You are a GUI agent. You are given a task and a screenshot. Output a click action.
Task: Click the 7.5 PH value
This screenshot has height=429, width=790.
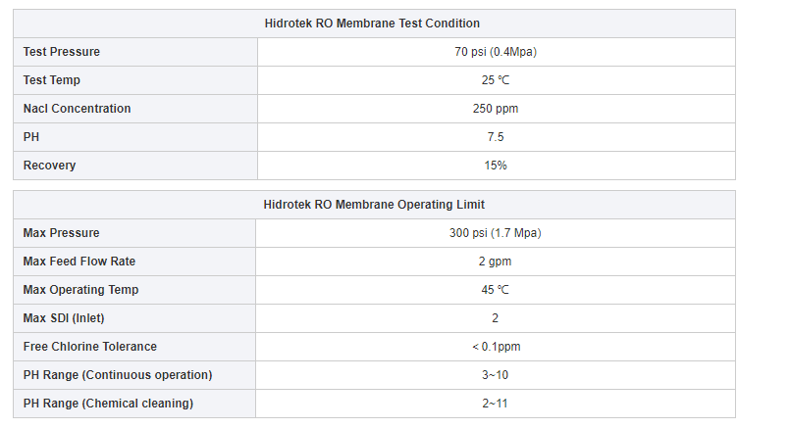[x=496, y=137]
